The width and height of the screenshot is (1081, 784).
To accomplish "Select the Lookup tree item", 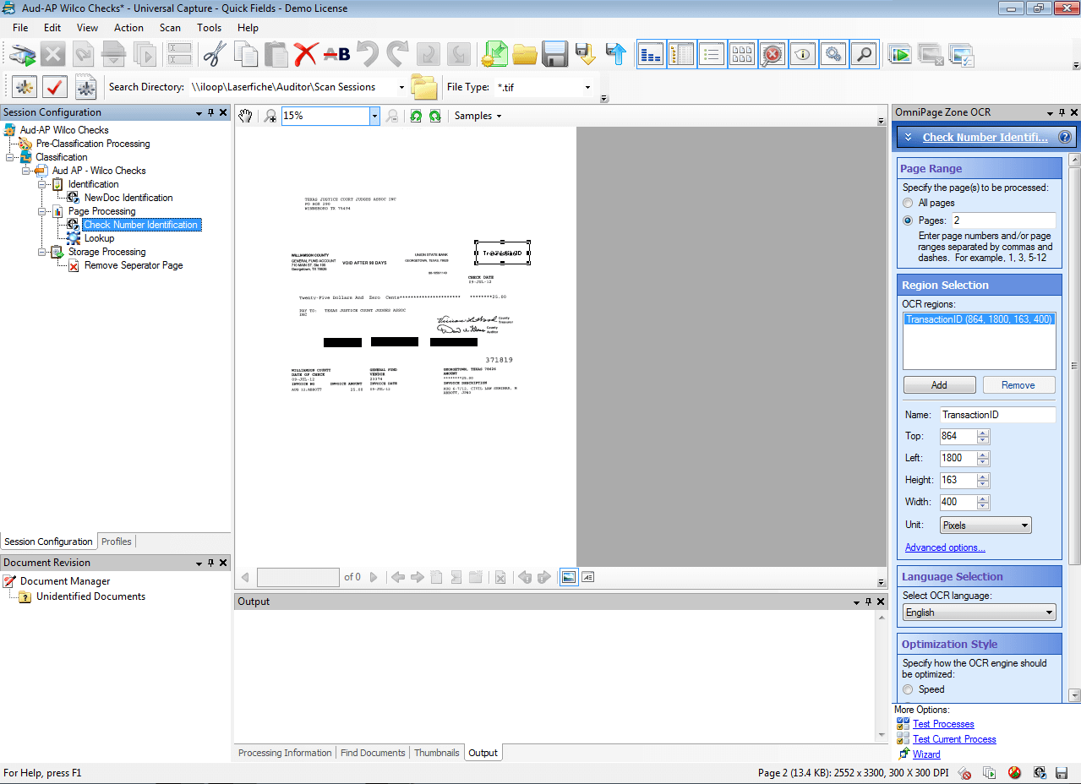I will [x=99, y=238].
